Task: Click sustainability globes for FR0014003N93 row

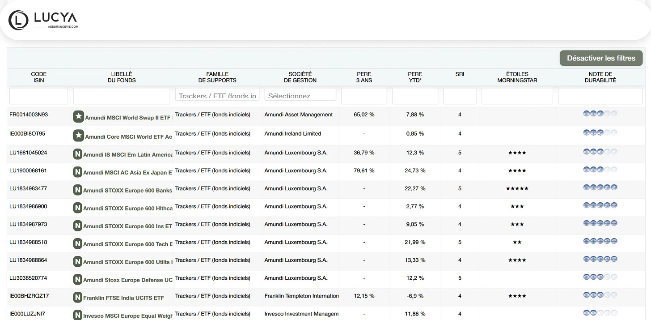Action: [x=600, y=114]
